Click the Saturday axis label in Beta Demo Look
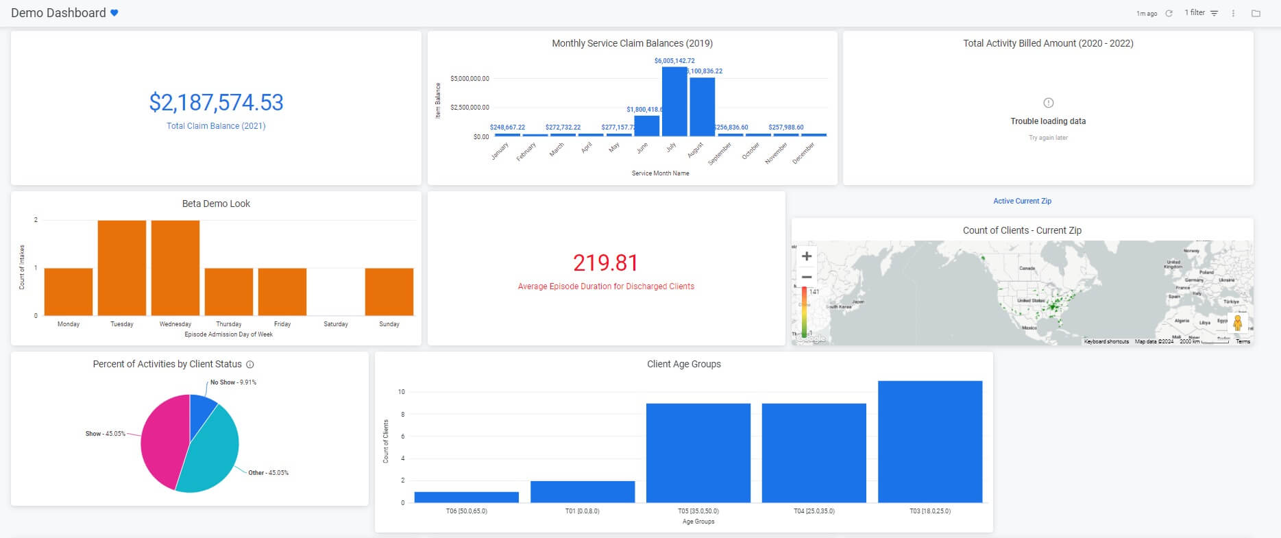Screen dimensions: 1281x538 336,324
